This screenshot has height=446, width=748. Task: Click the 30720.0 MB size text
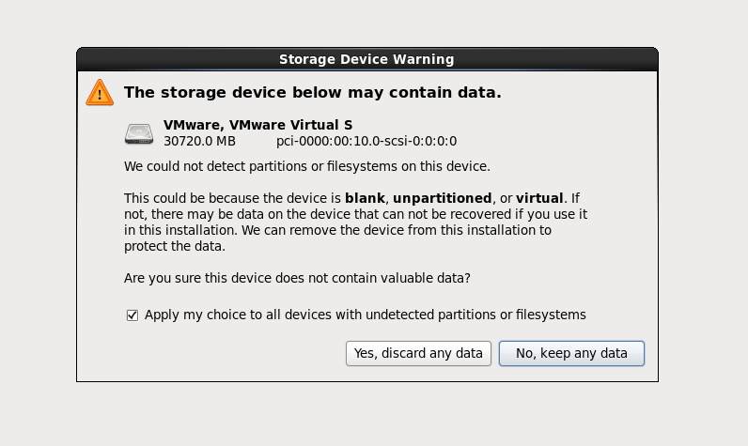[x=199, y=142]
